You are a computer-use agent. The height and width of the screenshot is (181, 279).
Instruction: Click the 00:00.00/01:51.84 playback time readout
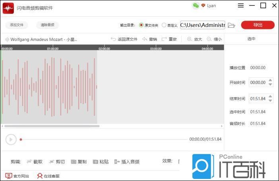click(x=205, y=139)
